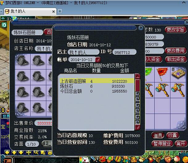Switch to the 道具 items tab
Viewport: 188px width, 163px height.
[x=158, y=135]
